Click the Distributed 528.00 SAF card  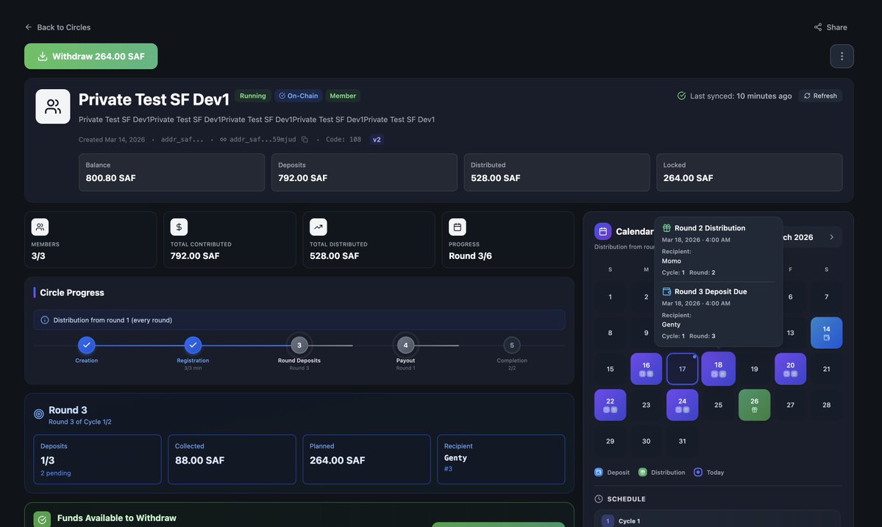coord(557,172)
